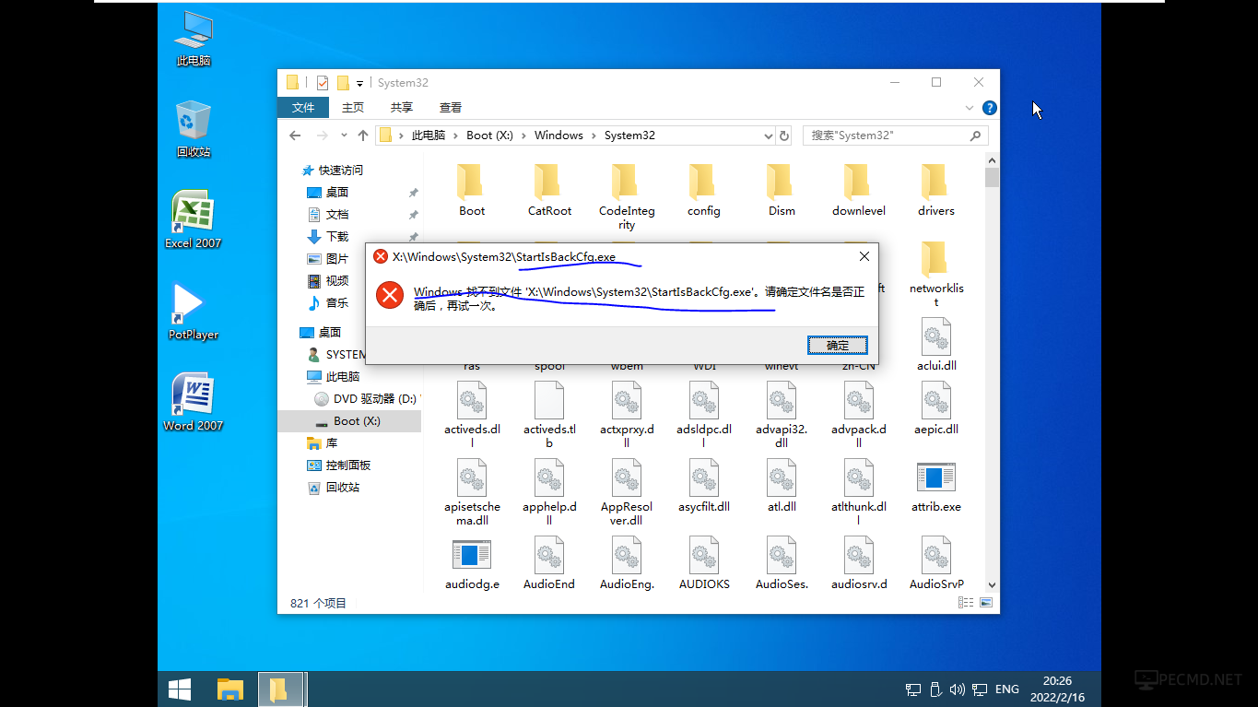Image resolution: width=1258 pixels, height=707 pixels.
Task: Click the USB safely remove tray icon
Action: 935,689
